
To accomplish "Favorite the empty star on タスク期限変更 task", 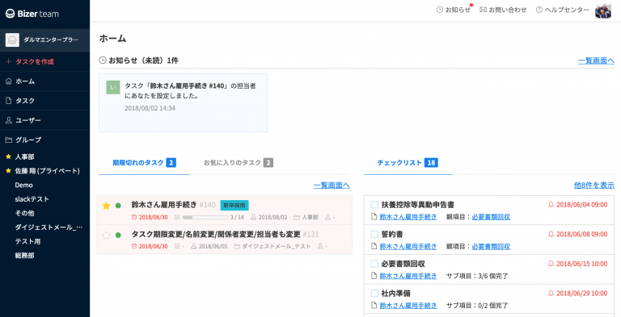I will click(106, 236).
